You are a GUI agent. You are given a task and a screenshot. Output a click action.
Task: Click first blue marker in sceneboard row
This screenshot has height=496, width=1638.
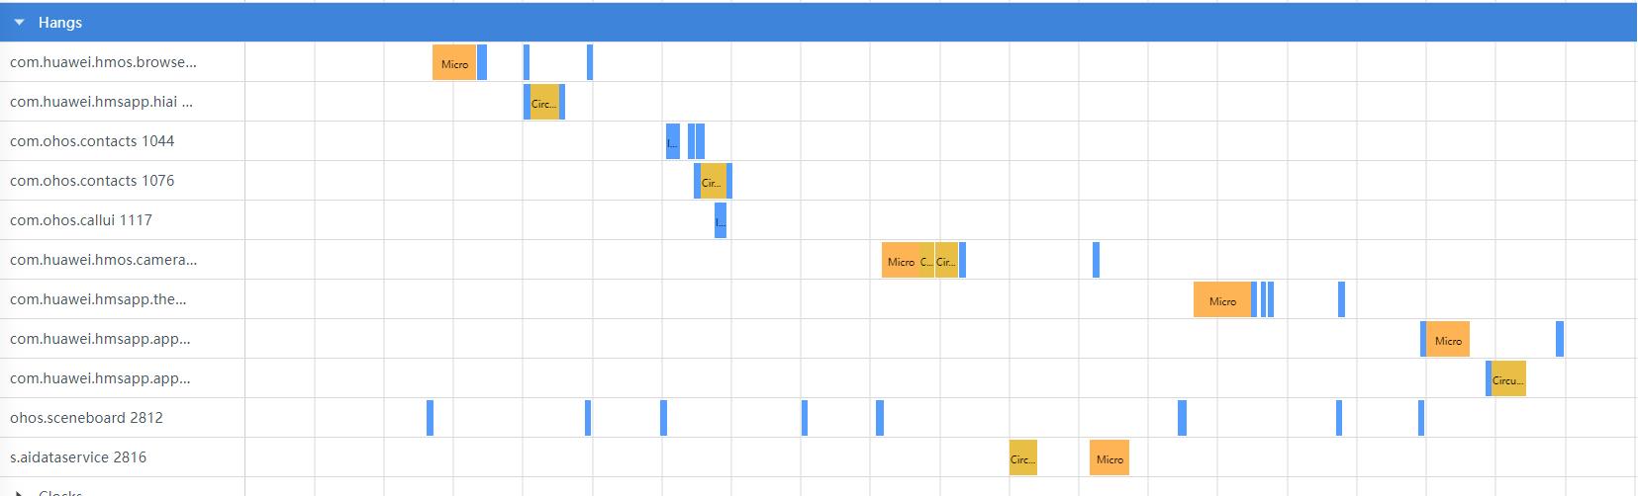coord(430,418)
